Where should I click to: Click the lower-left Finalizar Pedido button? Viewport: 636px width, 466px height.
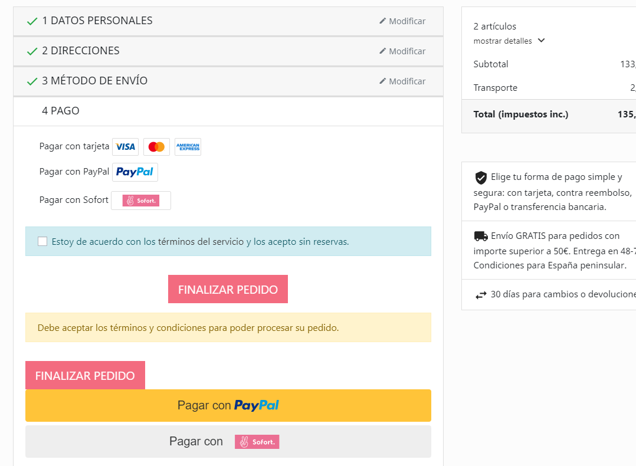(x=85, y=375)
